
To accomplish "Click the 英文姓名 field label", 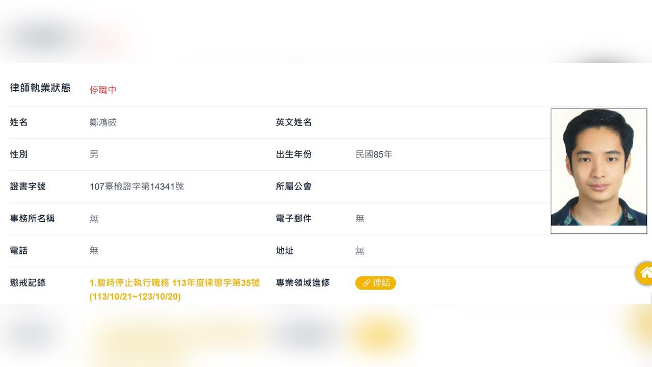I will tap(294, 122).
